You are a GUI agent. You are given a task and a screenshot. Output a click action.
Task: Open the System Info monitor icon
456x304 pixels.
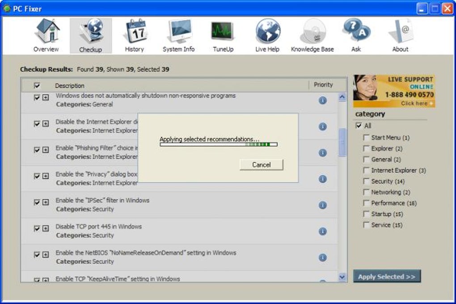pos(180,31)
